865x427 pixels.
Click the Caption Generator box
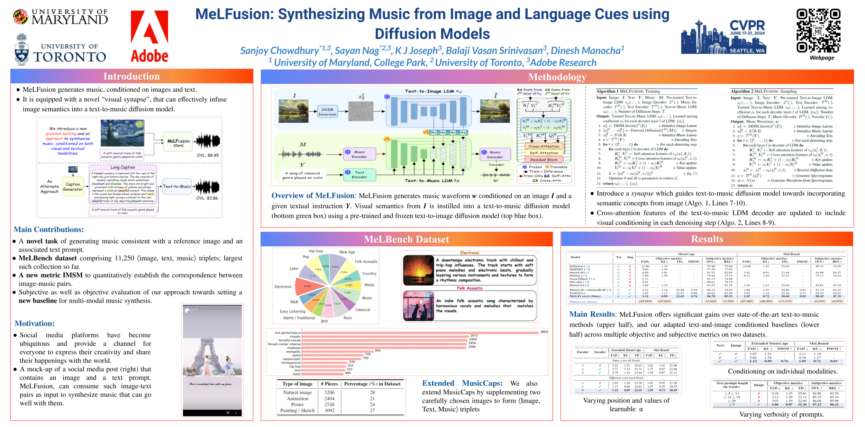[x=73, y=187]
